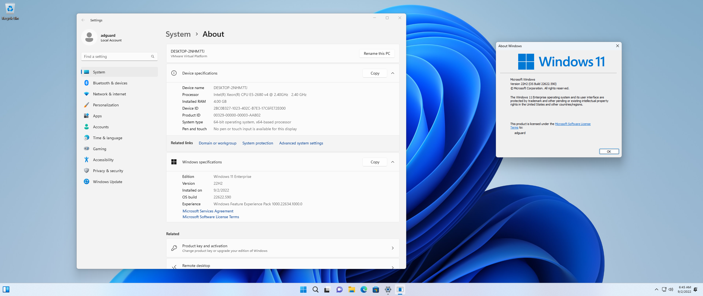
Task: Collapse the Device specifications section
Action: point(393,73)
